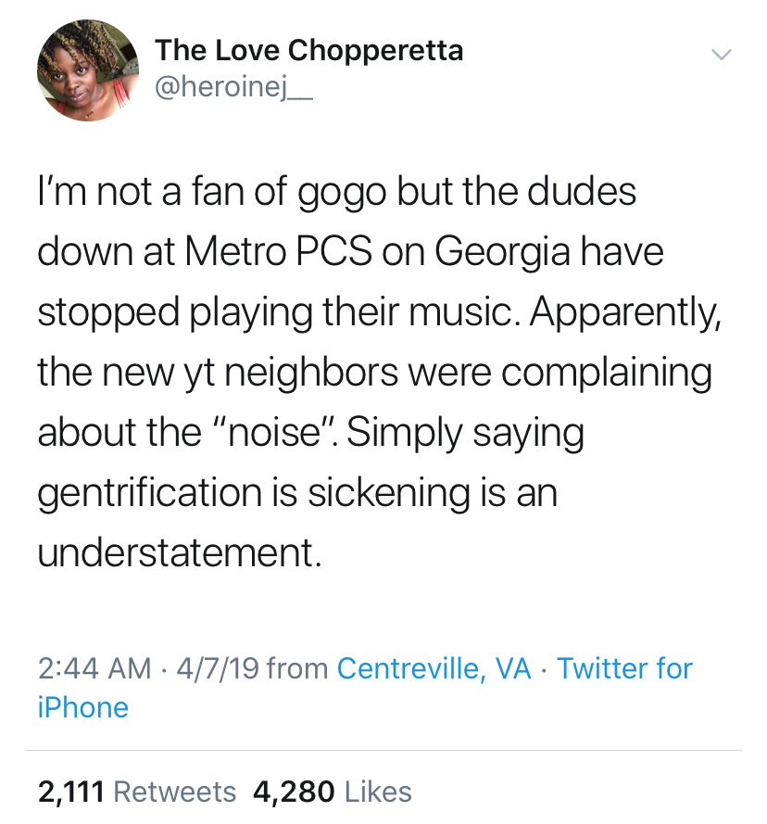Image resolution: width=767 pixels, height=824 pixels.
Task: Open the Centreville, VA location link
Action: (x=434, y=668)
